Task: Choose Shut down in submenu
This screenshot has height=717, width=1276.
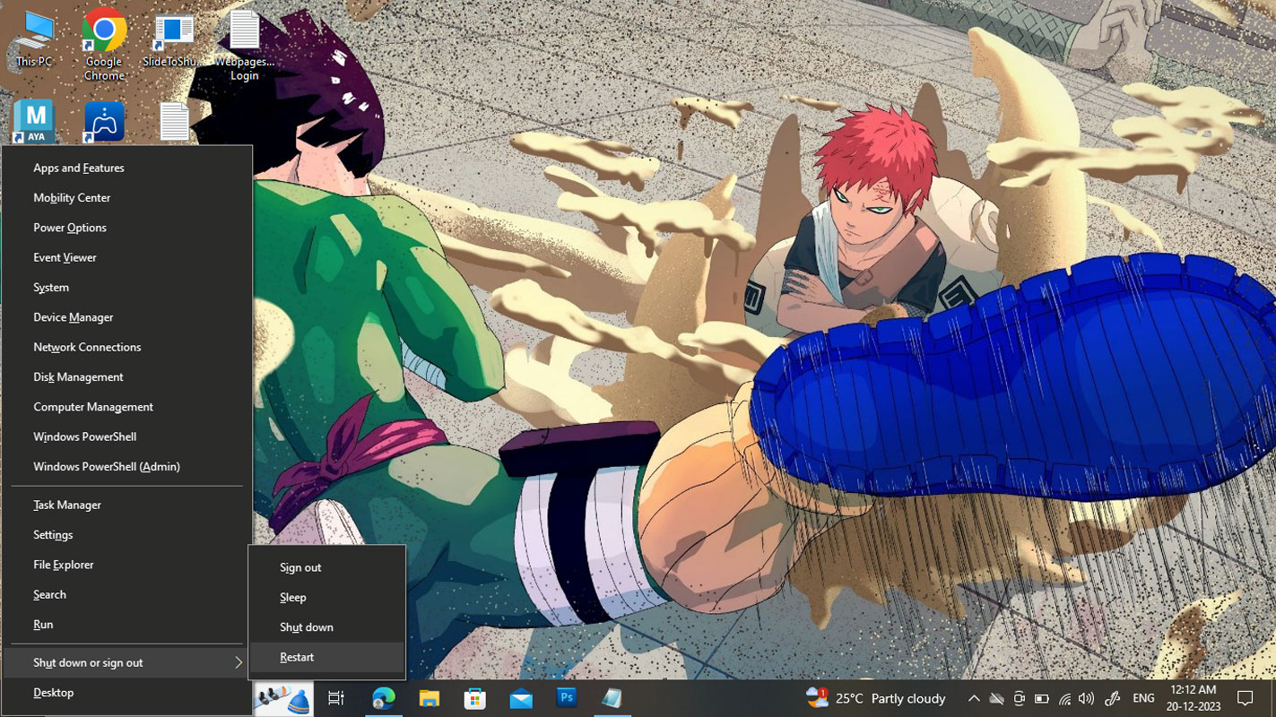Action: click(327, 627)
